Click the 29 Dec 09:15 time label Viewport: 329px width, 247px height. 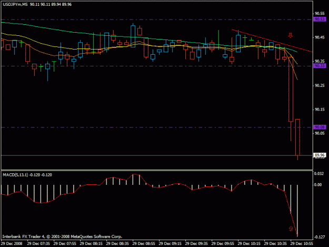[170, 244]
